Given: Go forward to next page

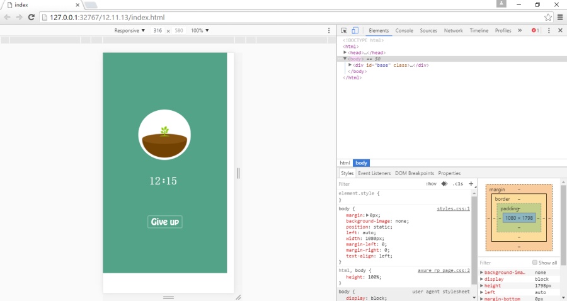Looking at the screenshot, I should pyautogui.click(x=19, y=17).
